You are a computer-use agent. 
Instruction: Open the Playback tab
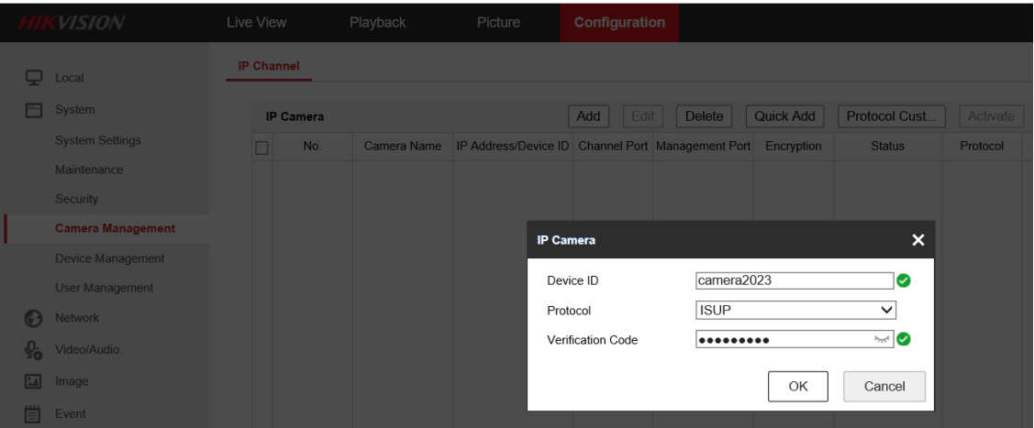tap(377, 22)
